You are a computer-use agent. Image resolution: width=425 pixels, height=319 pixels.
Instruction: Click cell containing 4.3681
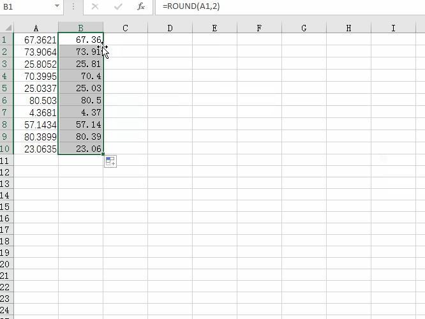tap(36, 112)
